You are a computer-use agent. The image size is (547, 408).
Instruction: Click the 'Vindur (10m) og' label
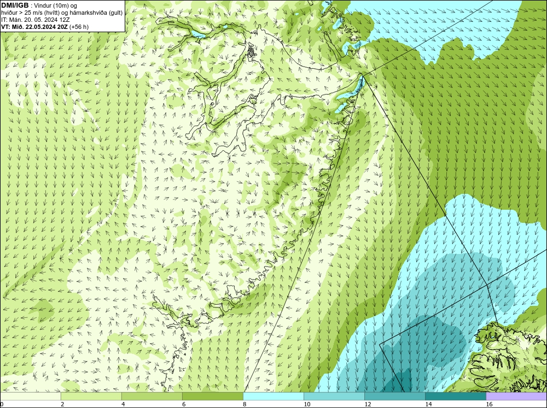[x=56, y=5]
